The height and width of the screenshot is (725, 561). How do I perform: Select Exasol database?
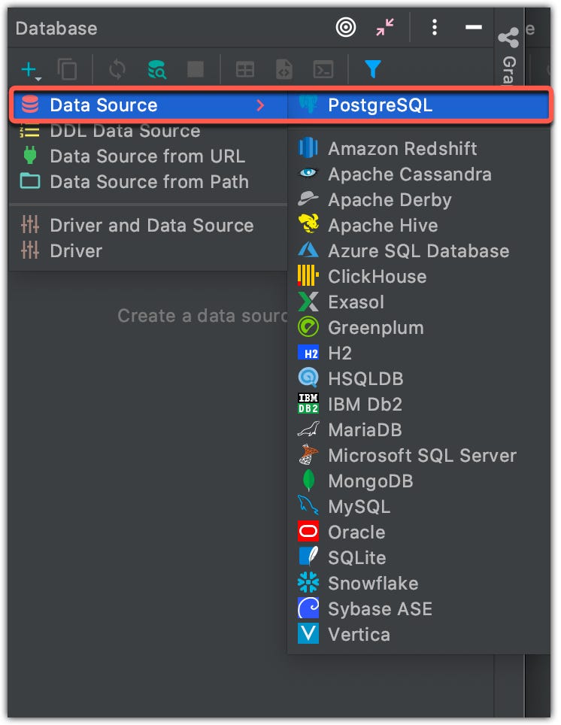point(418,302)
